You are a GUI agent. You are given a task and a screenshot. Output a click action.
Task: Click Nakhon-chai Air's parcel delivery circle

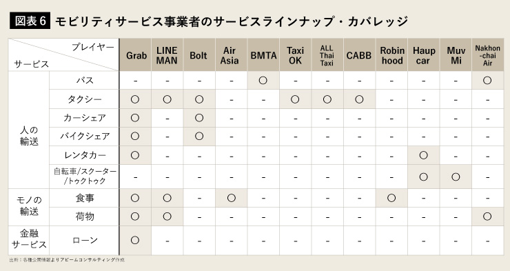[x=487, y=217]
